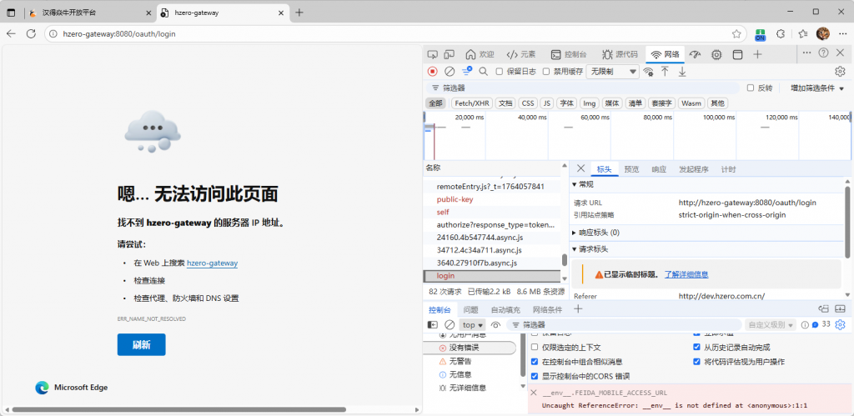Open the top context dropdown in console
Image resolution: width=854 pixels, height=416 pixels.
coord(473,325)
